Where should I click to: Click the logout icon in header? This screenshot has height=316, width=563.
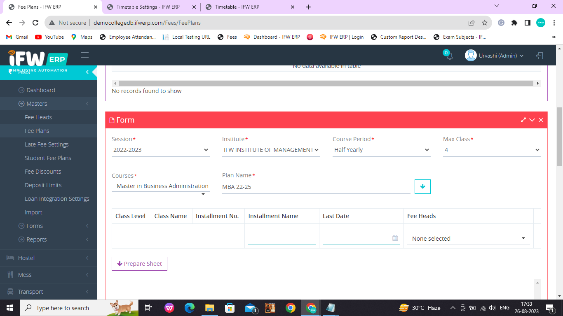(x=540, y=56)
